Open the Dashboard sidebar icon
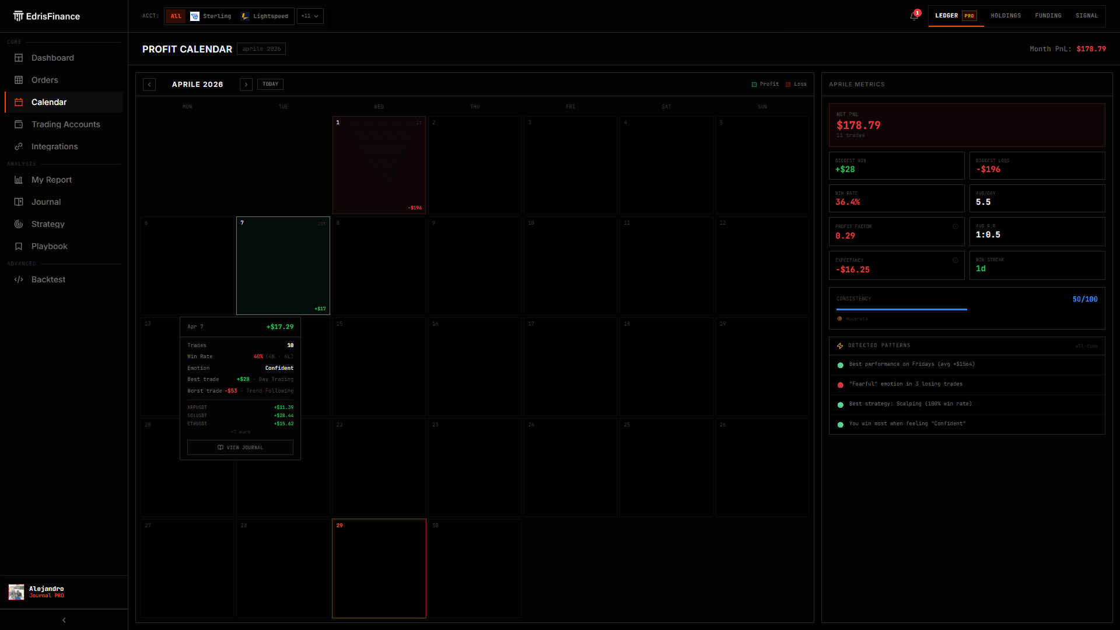The height and width of the screenshot is (630, 1120). coord(19,58)
